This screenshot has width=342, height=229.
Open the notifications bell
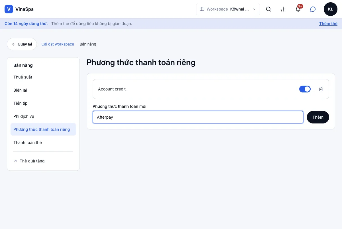[x=298, y=9]
